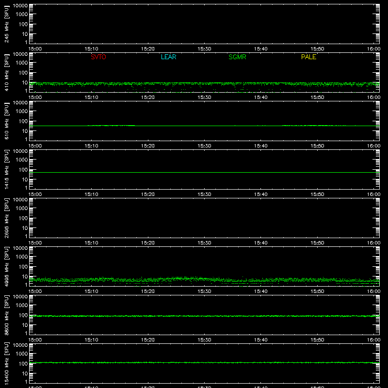Click the green SGMR station label
Image resolution: width=388 pixels, height=388 pixels.
coord(237,57)
